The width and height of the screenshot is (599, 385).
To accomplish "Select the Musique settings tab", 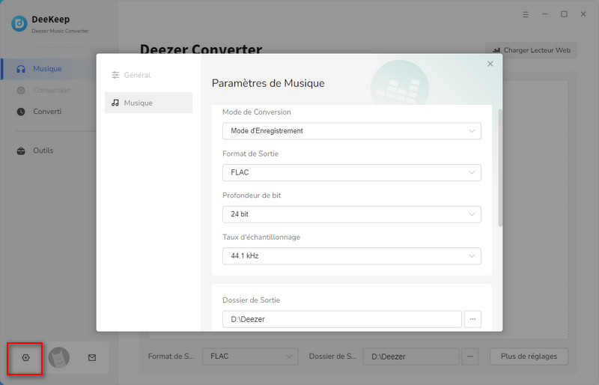I will [x=148, y=103].
